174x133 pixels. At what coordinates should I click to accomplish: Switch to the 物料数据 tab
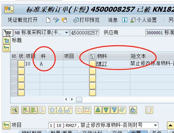pos(32,132)
